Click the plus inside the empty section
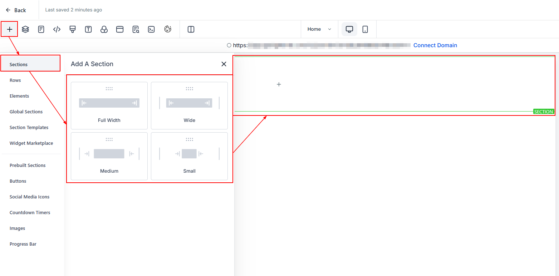Viewport: 559px width, 276px height. point(279,84)
